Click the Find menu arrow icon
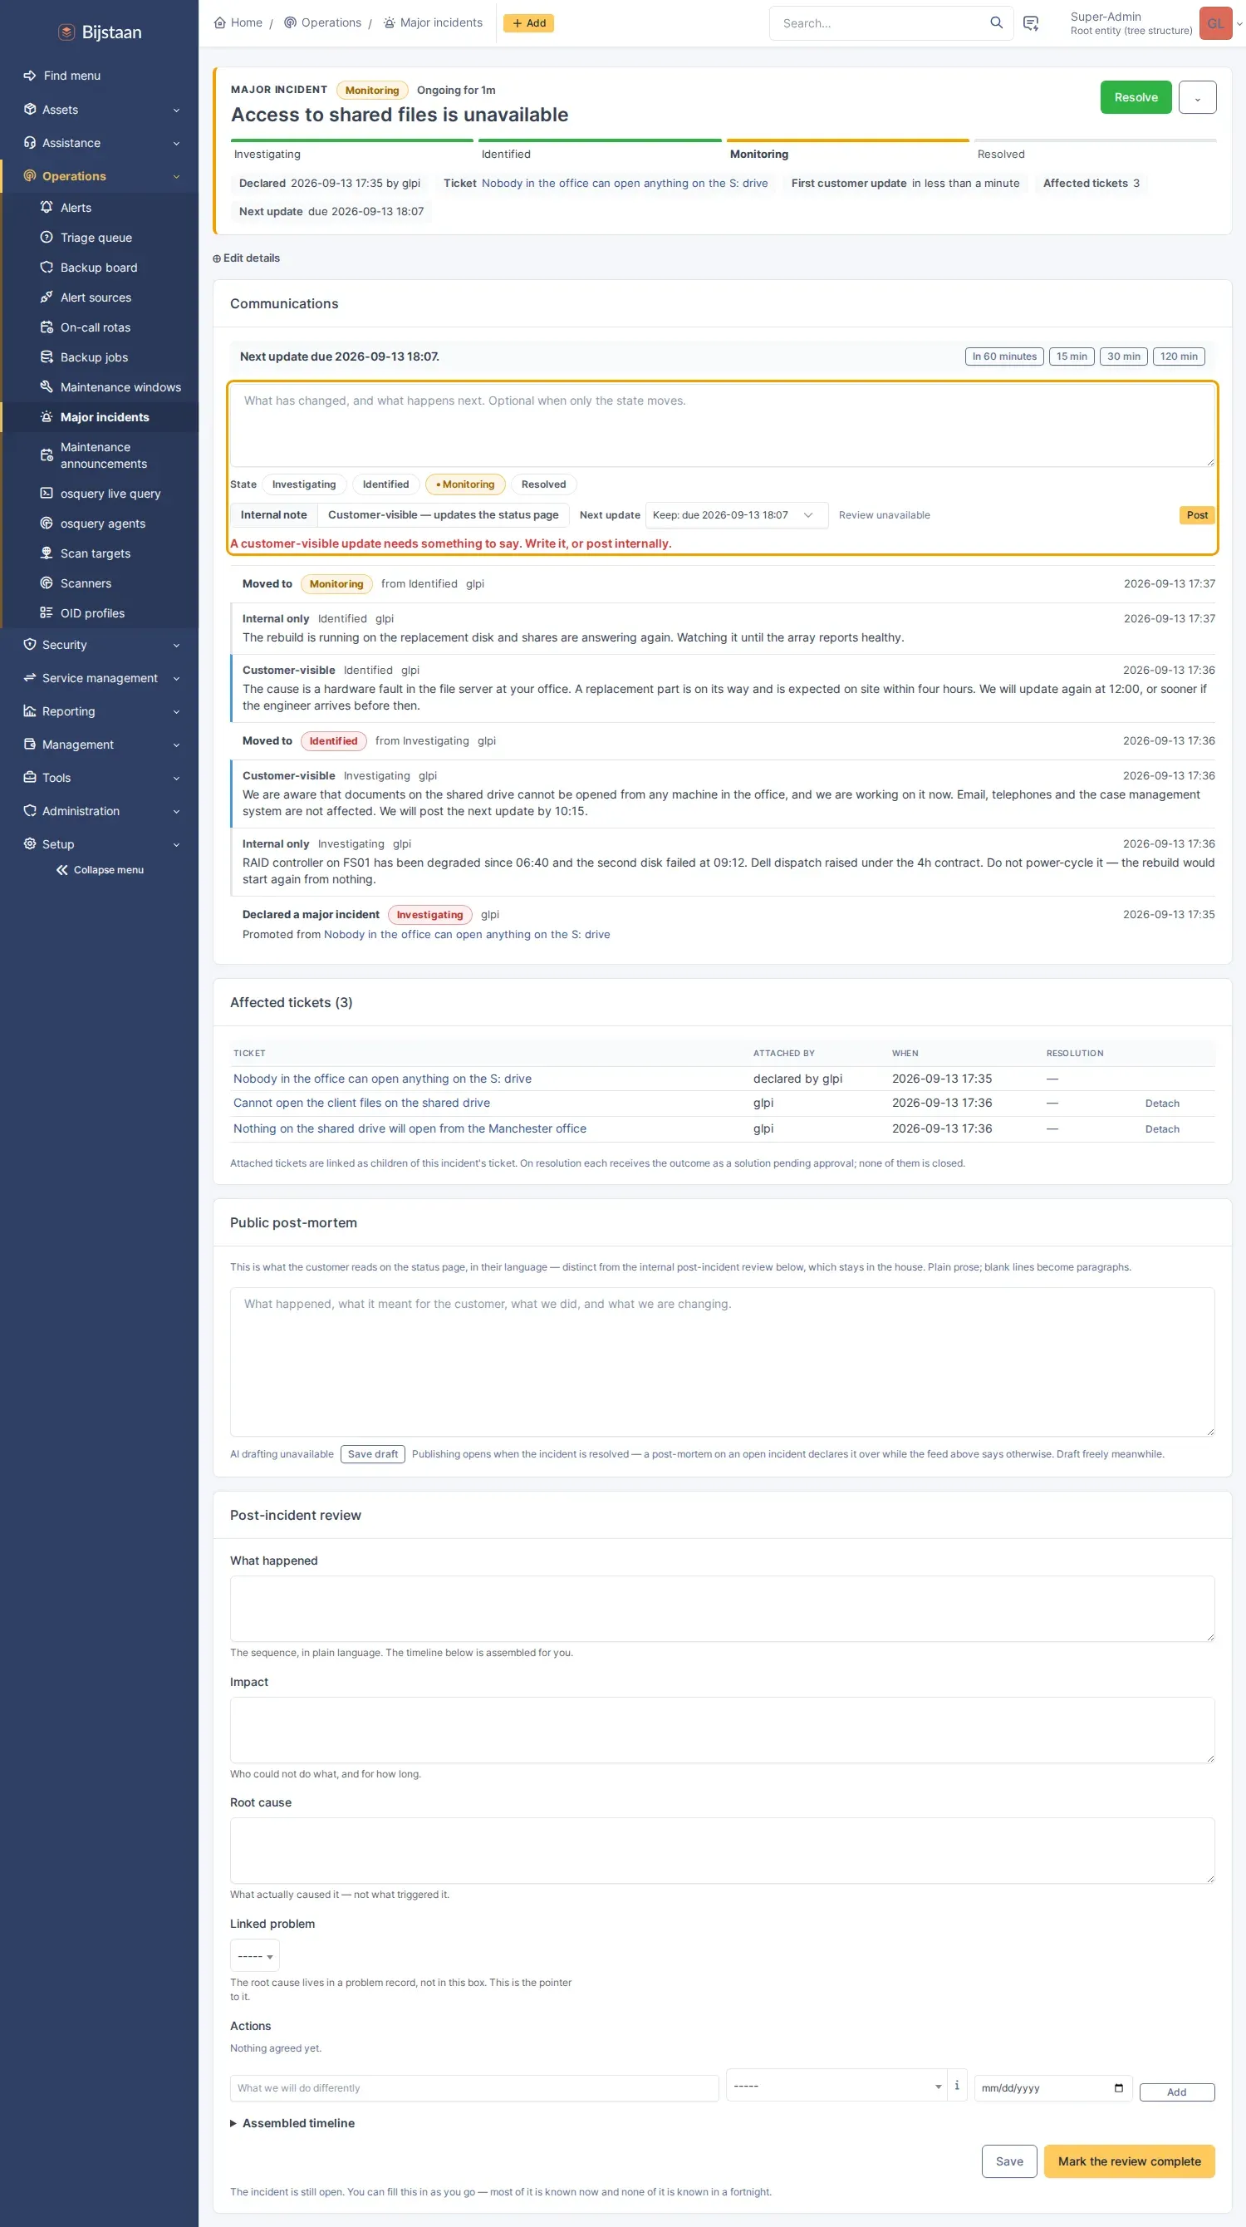1246x2227 pixels. (x=29, y=76)
